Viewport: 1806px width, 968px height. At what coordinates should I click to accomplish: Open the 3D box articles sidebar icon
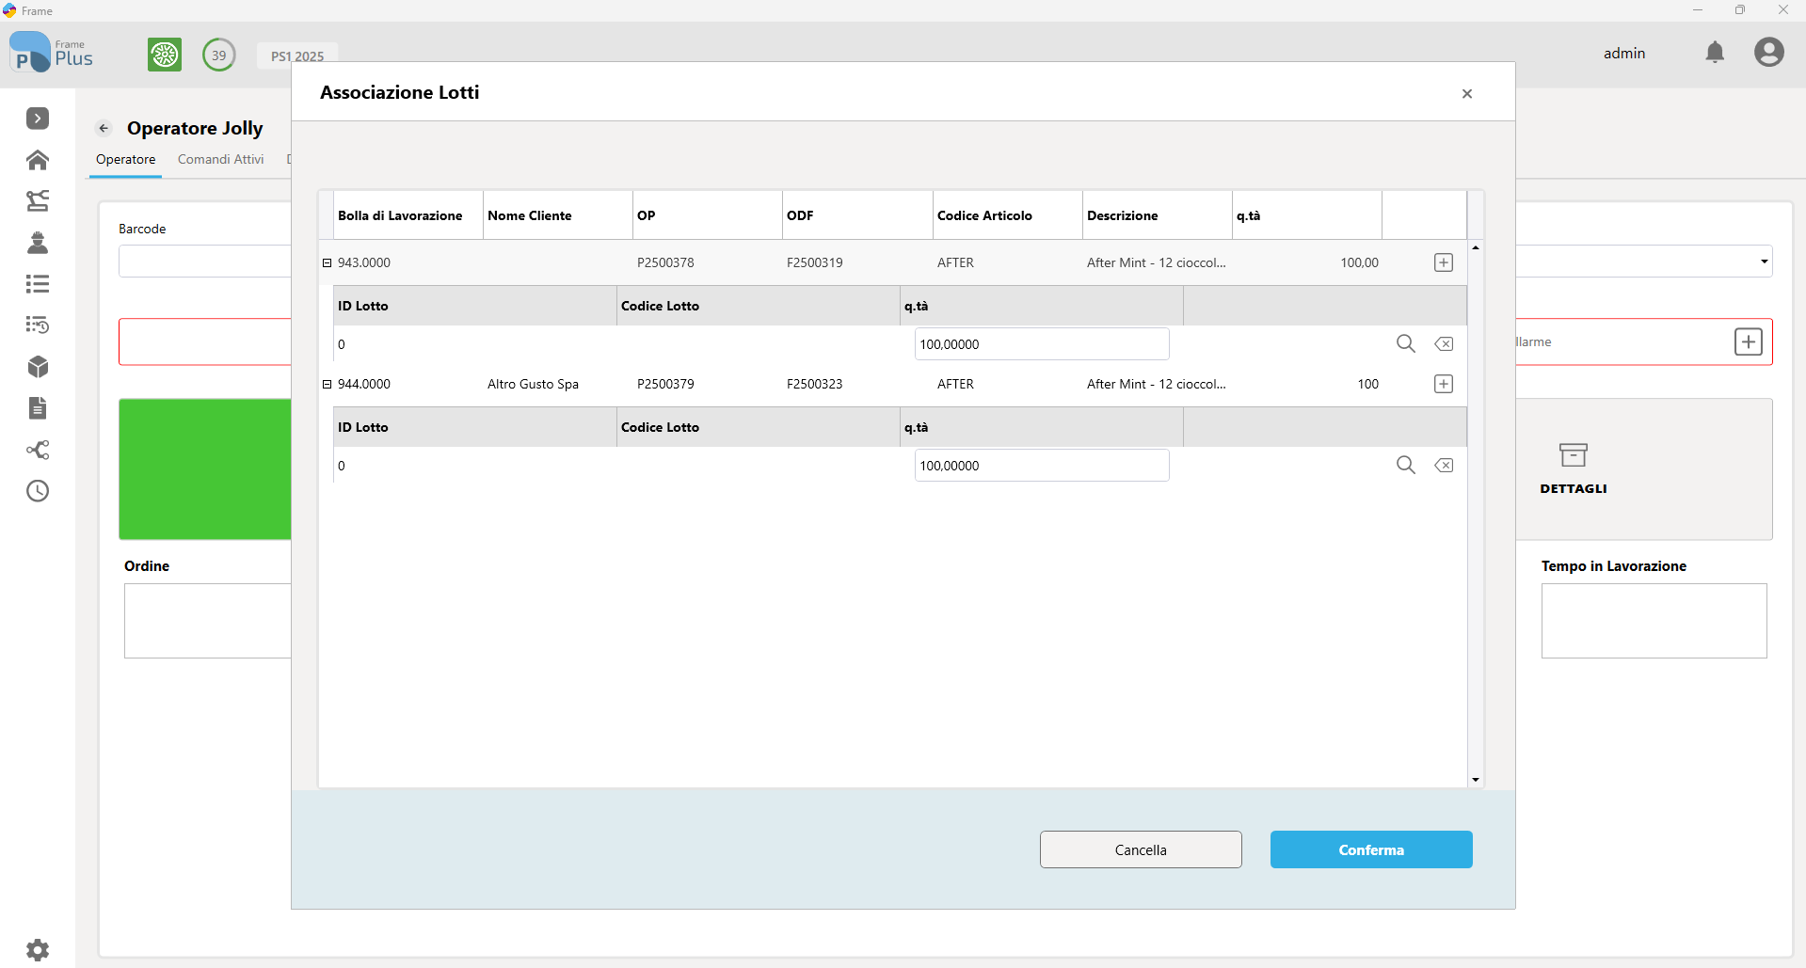[x=38, y=367]
